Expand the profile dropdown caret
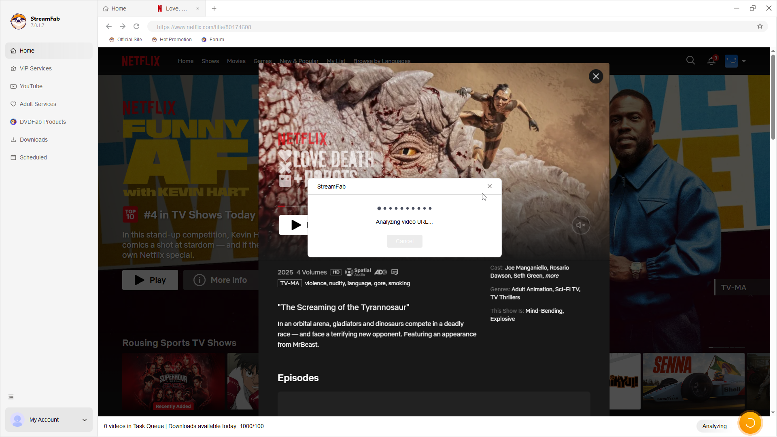 [x=744, y=61]
